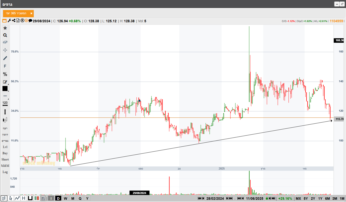Image resolution: width=346 pixels, height=202 pixels.
Task: Open the magnifier search tool
Action: (x=5, y=35)
